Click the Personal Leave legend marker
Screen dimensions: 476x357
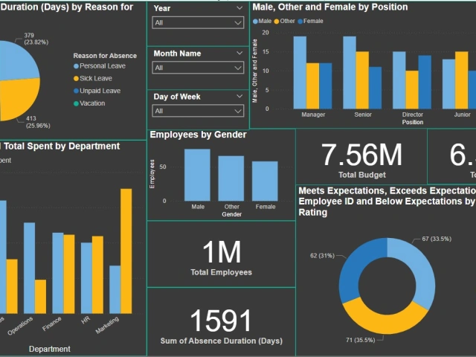click(x=76, y=66)
